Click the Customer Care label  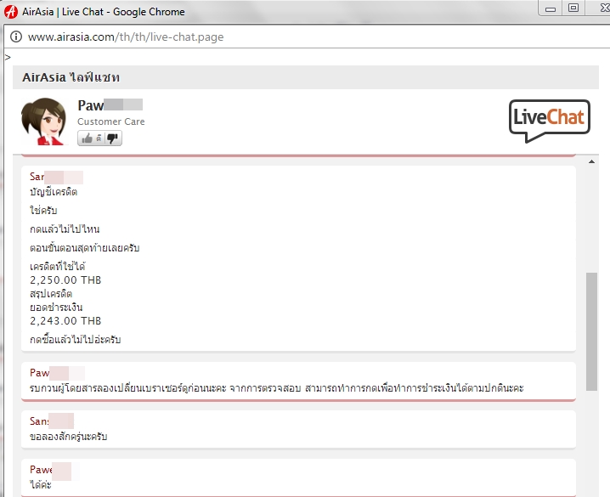[111, 121]
